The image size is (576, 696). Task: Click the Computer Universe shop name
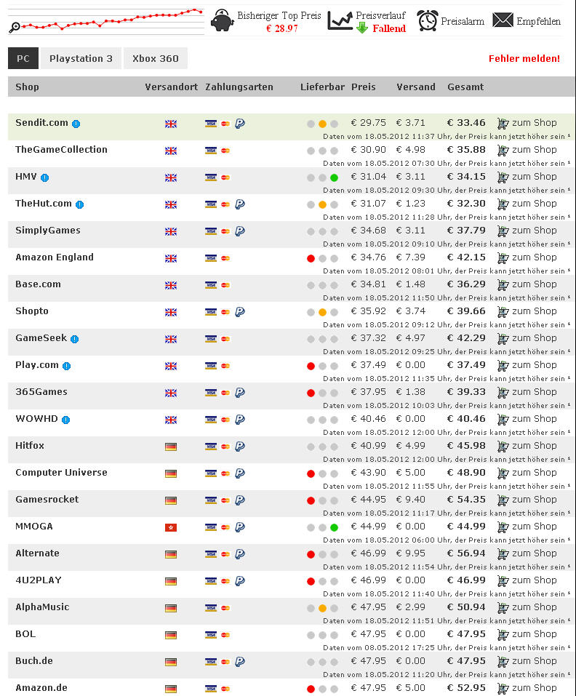pyautogui.click(x=61, y=473)
